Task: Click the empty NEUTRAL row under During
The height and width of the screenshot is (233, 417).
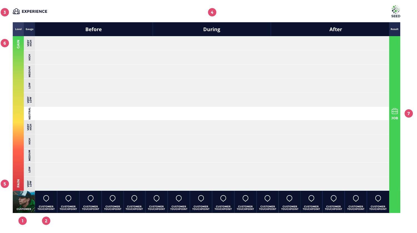Action: point(212,113)
